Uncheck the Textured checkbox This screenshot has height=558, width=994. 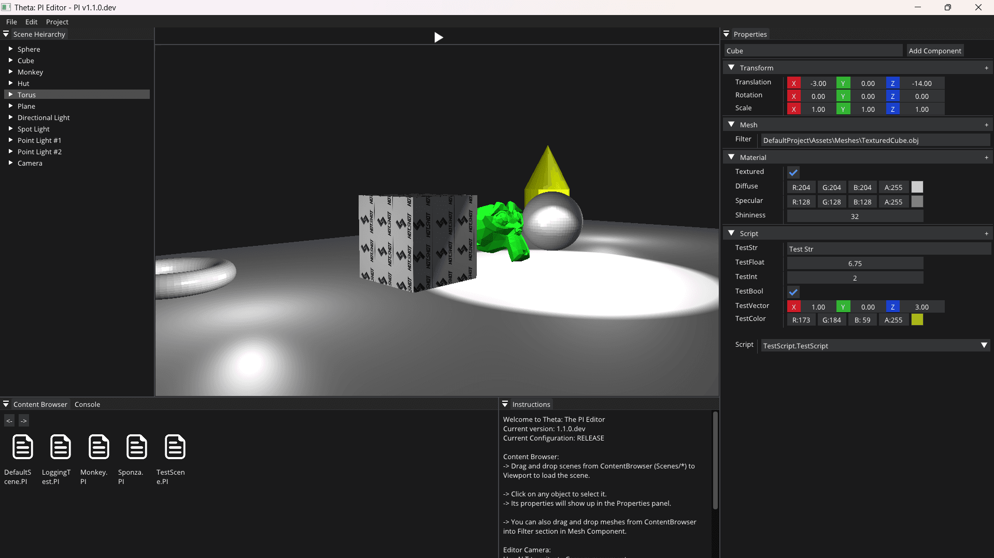click(x=793, y=172)
